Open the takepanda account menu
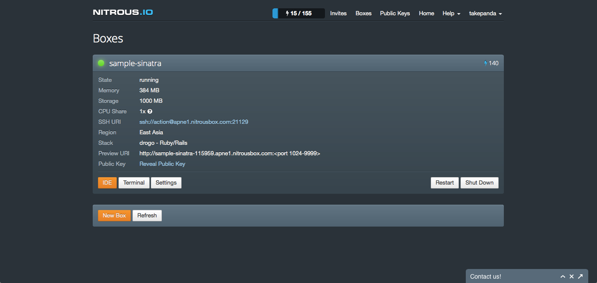Image resolution: width=597 pixels, height=283 pixels. 485,13
